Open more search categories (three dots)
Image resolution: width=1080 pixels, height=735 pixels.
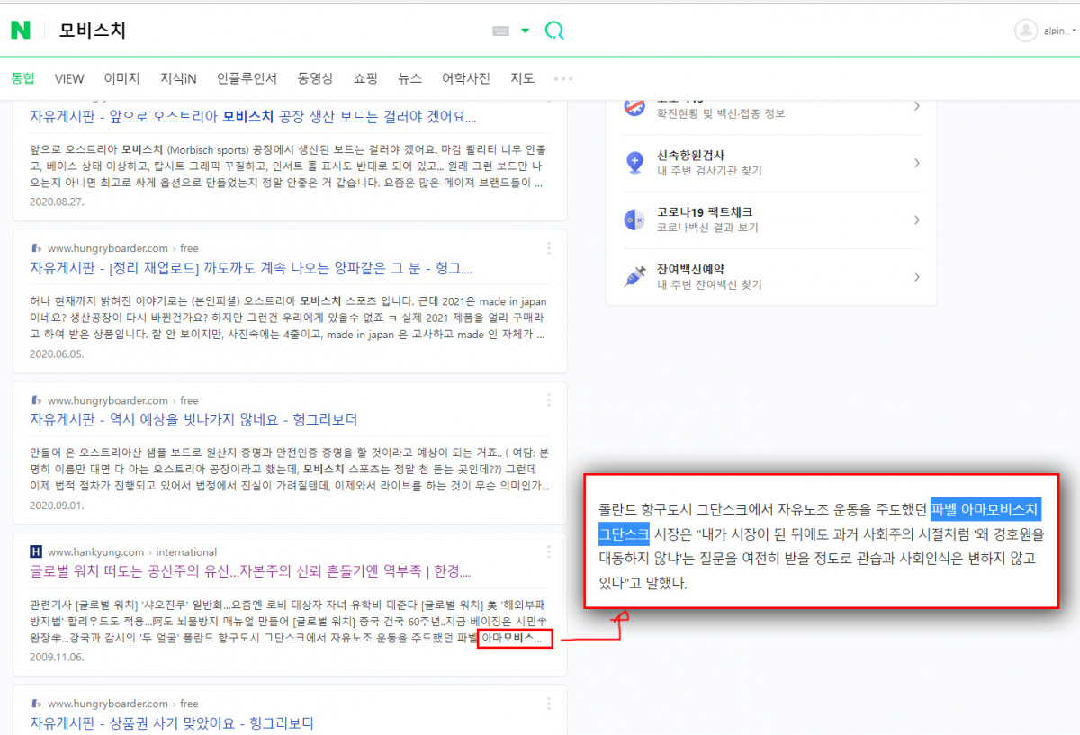[563, 78]
